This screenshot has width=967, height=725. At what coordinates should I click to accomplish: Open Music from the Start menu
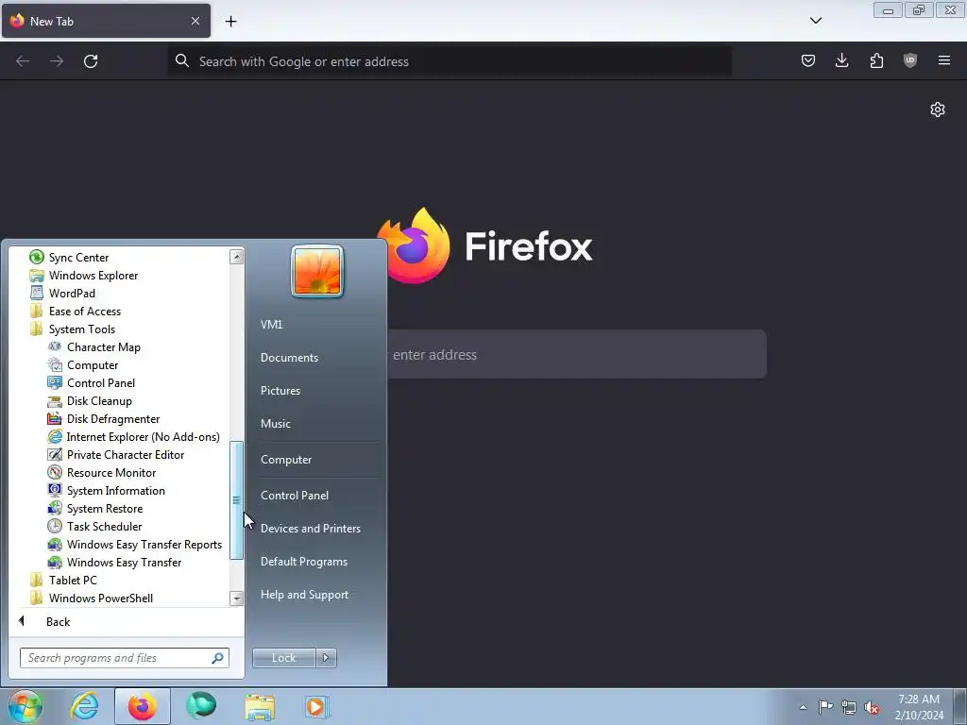[x=276, y=424]
